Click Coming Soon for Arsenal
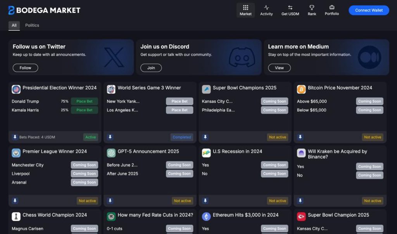Image resolution: width=397 pixels, height=234 pixels. (84, 182)
